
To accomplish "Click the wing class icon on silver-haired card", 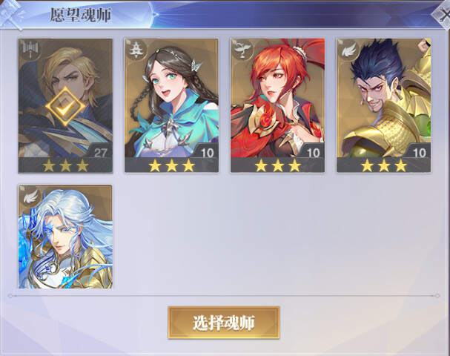I will (30, 196).
